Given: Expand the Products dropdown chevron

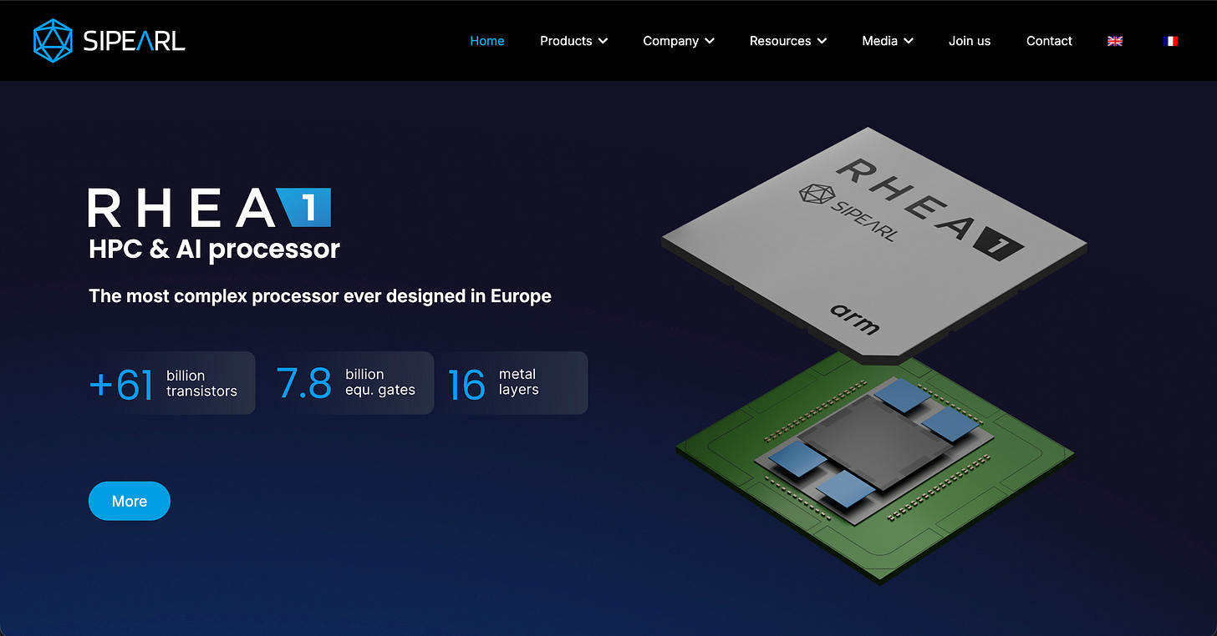Looking at the screenshot, I should tap(603, 41).
